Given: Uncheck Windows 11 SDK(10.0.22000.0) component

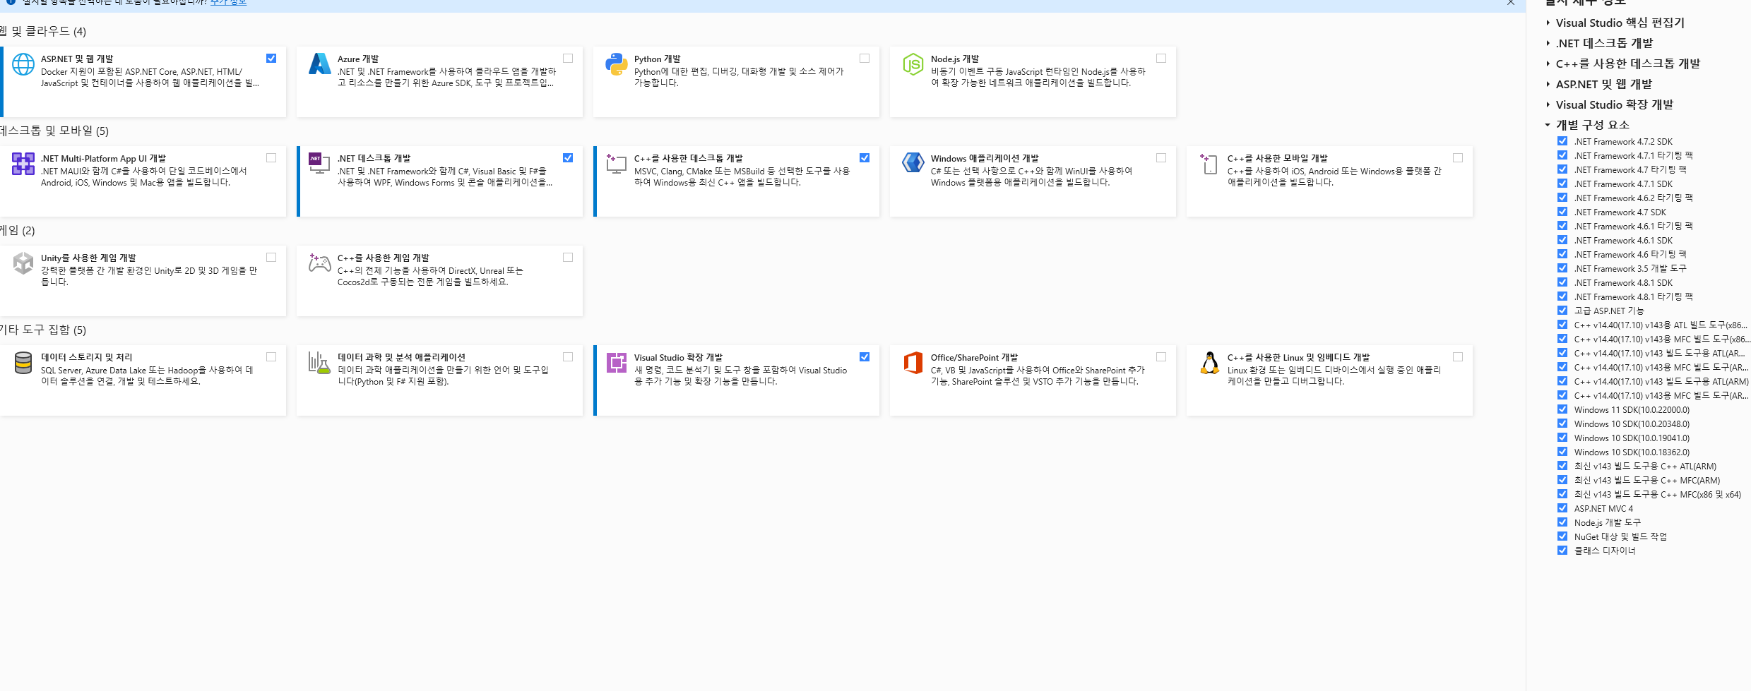Looking at the screenshot, I should click(x=1562, y=409).
